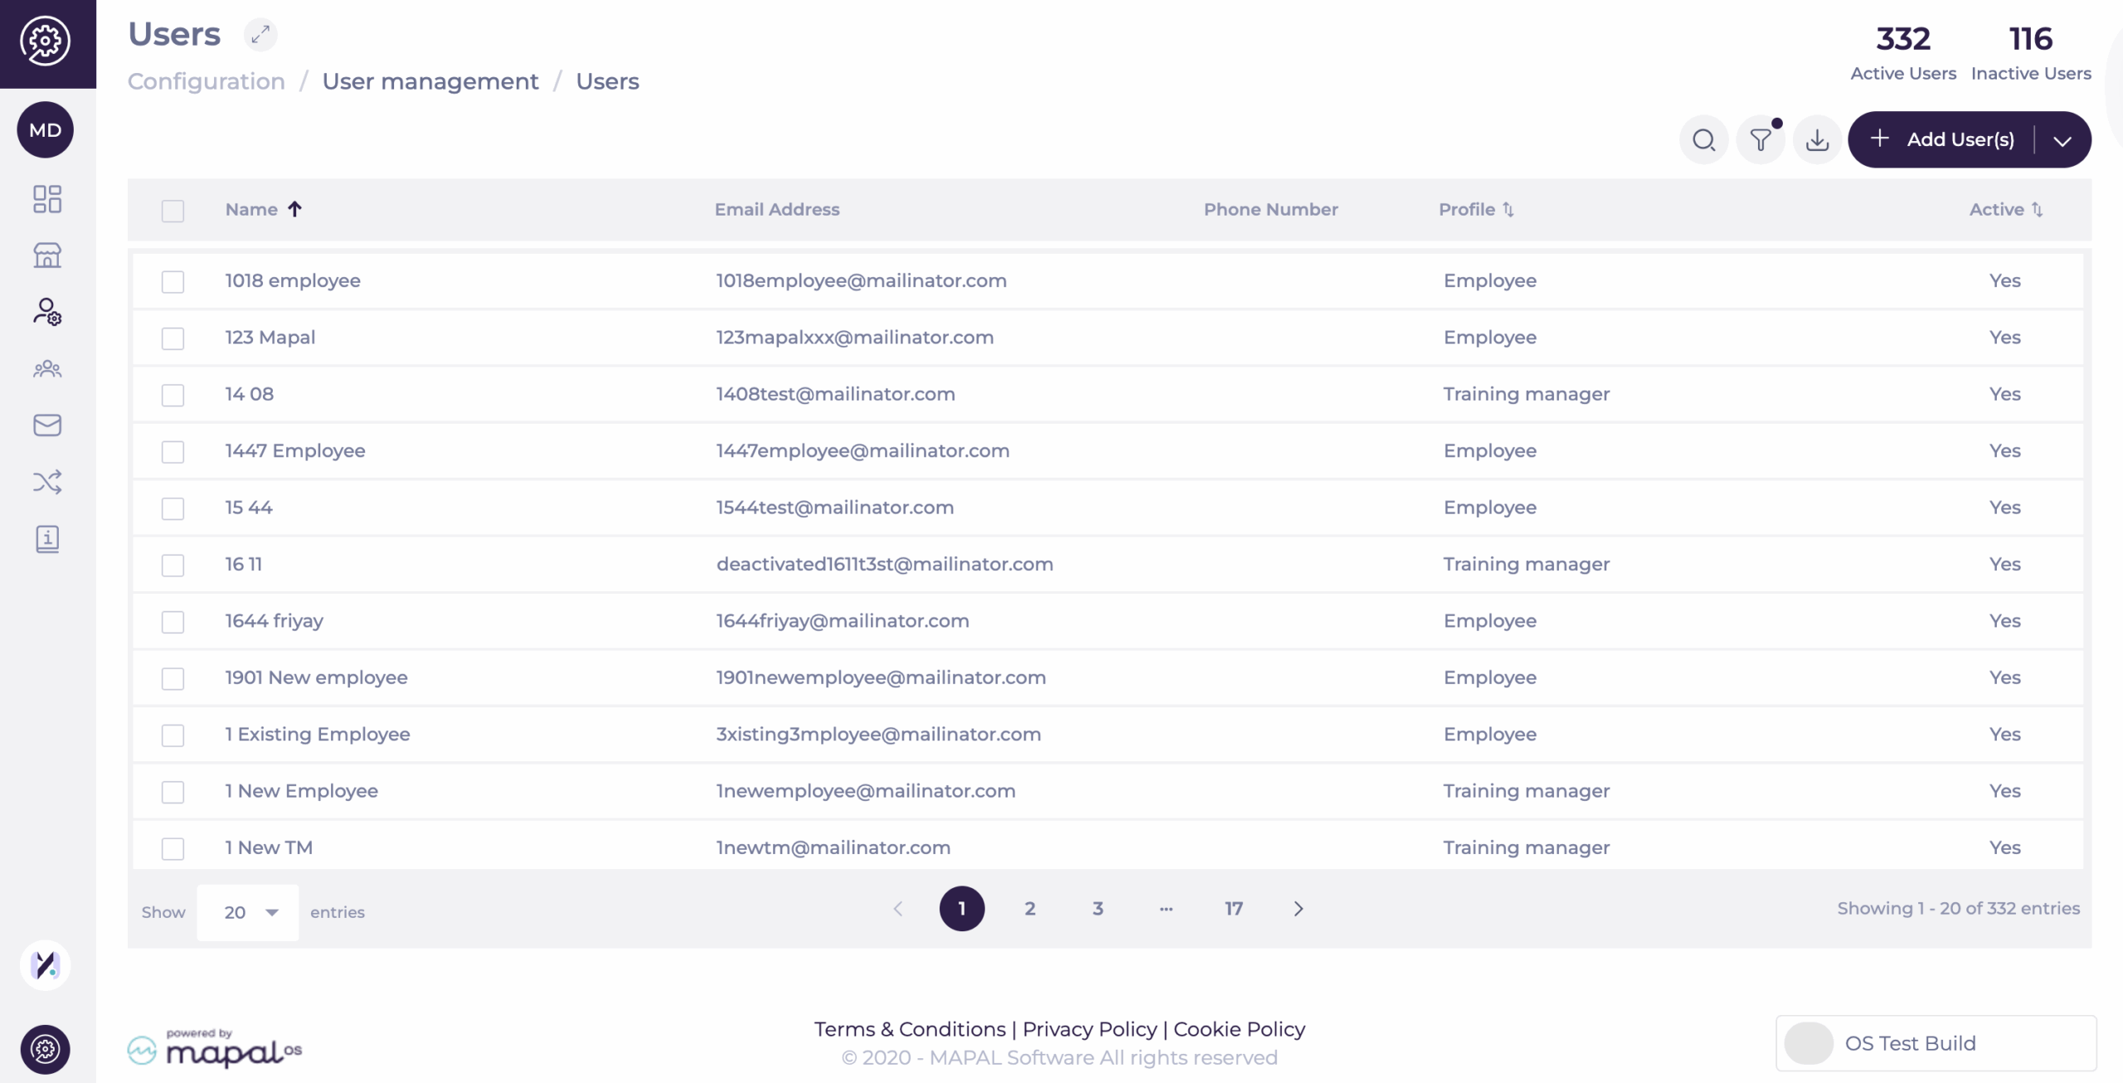
Task: Go to User management breadcrumb
Action: (x=430, y=81)
